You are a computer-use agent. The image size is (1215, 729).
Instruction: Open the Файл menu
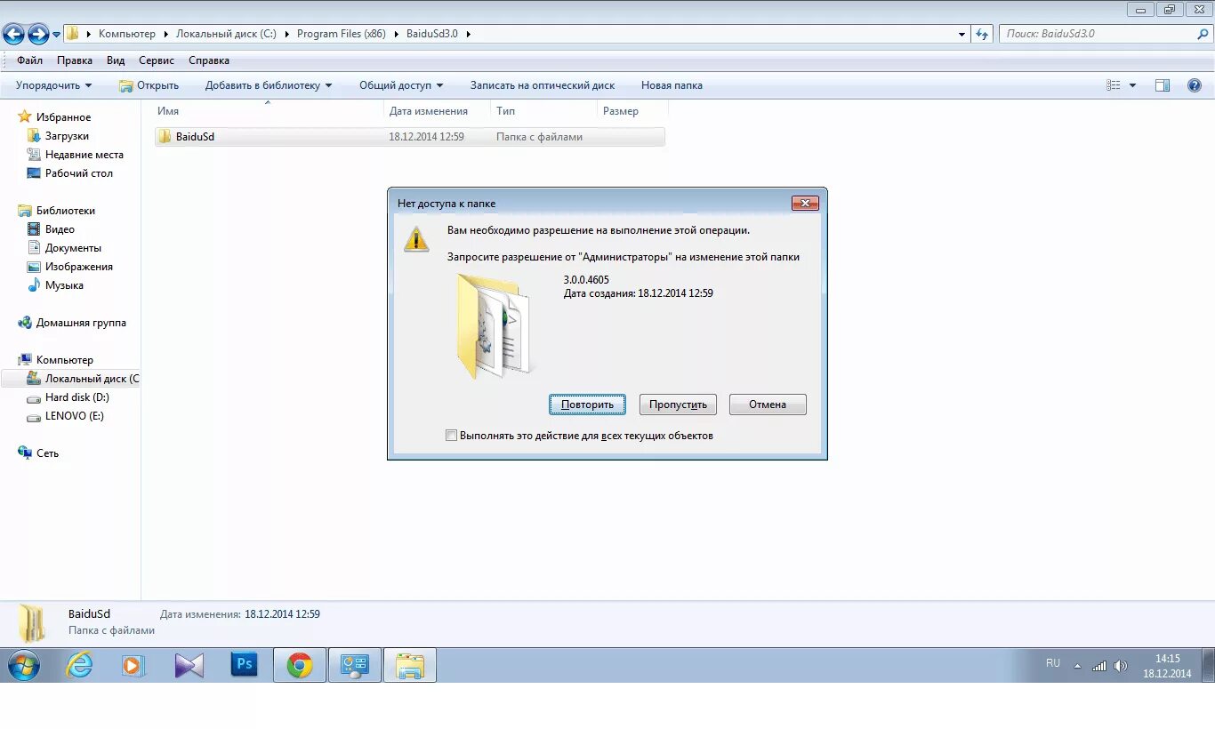(29, 60)
